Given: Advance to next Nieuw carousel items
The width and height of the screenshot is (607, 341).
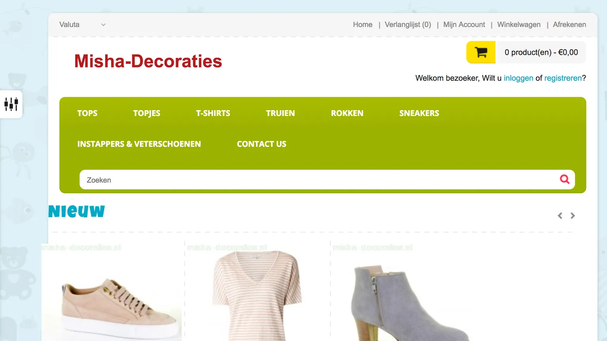Looking at the screenshot, I should [573, 215].
